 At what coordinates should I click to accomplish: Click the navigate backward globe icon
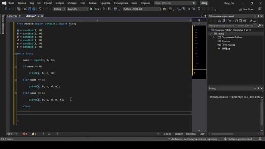tap(6, 9)
